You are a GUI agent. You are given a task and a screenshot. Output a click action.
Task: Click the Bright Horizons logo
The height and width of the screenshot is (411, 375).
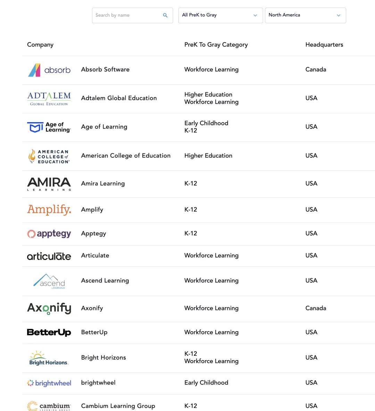coord(49,358)
